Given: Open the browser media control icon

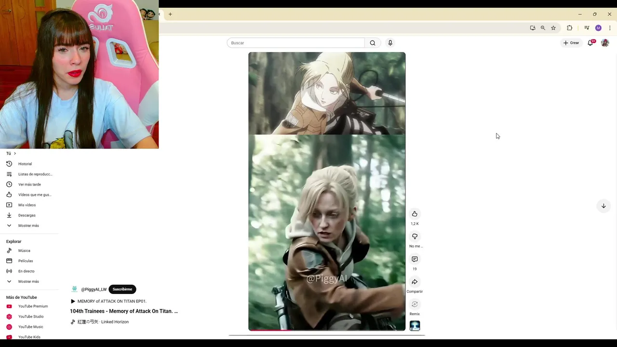Looking at the screenshot, I should click(587, 28).
